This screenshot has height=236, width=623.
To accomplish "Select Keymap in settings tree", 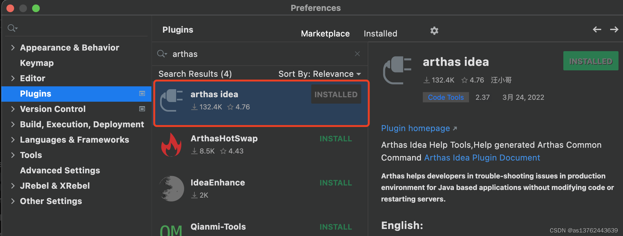I will click(37, 63).
